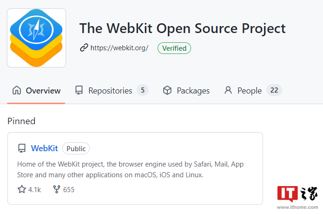Screen dimensions: 323x214
Task: Click the link chain icon beside webkit.org
Action: click(84, 48)
